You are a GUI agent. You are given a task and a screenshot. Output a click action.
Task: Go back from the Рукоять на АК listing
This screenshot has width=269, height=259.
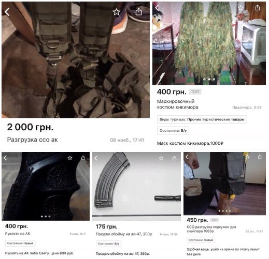coord(5,158)
